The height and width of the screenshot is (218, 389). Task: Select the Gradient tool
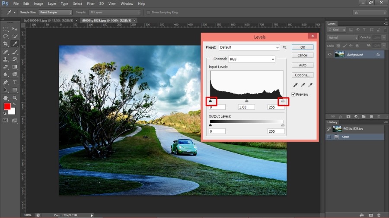pos(15,67)
